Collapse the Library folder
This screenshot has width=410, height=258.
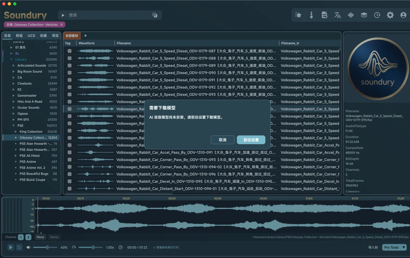pos(12,59)
